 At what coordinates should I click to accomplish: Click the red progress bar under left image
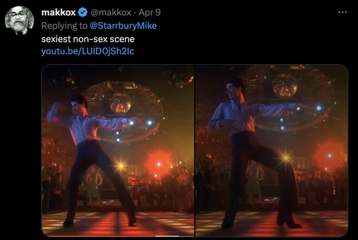coord(100,236)
